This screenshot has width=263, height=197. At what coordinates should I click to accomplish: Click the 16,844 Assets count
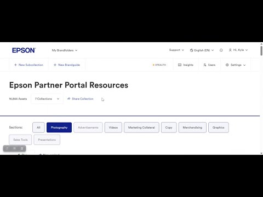click(x=18, y=99)
